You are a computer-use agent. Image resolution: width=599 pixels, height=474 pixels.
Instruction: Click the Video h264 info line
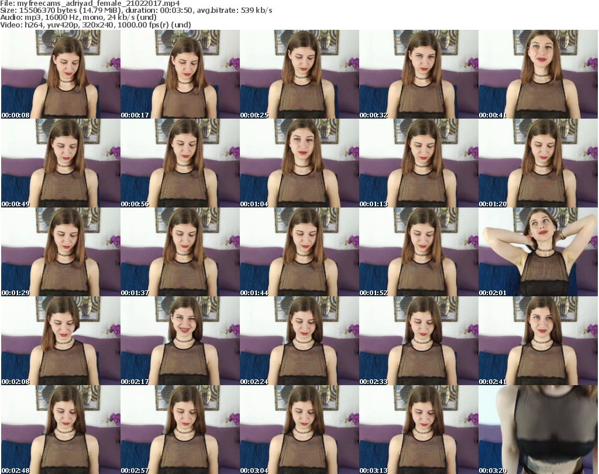(x=95, y=25)
